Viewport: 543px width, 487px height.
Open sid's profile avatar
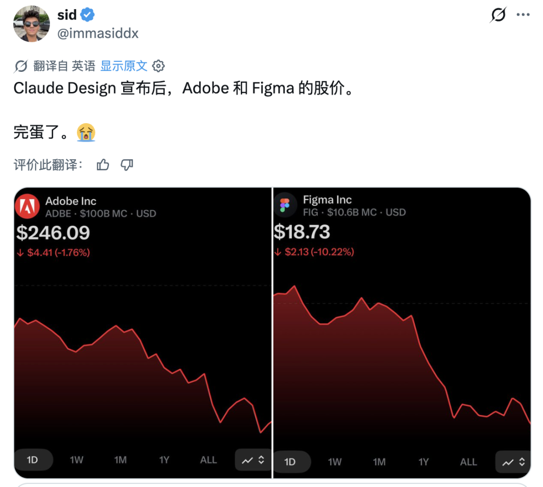tap(31, 24)
